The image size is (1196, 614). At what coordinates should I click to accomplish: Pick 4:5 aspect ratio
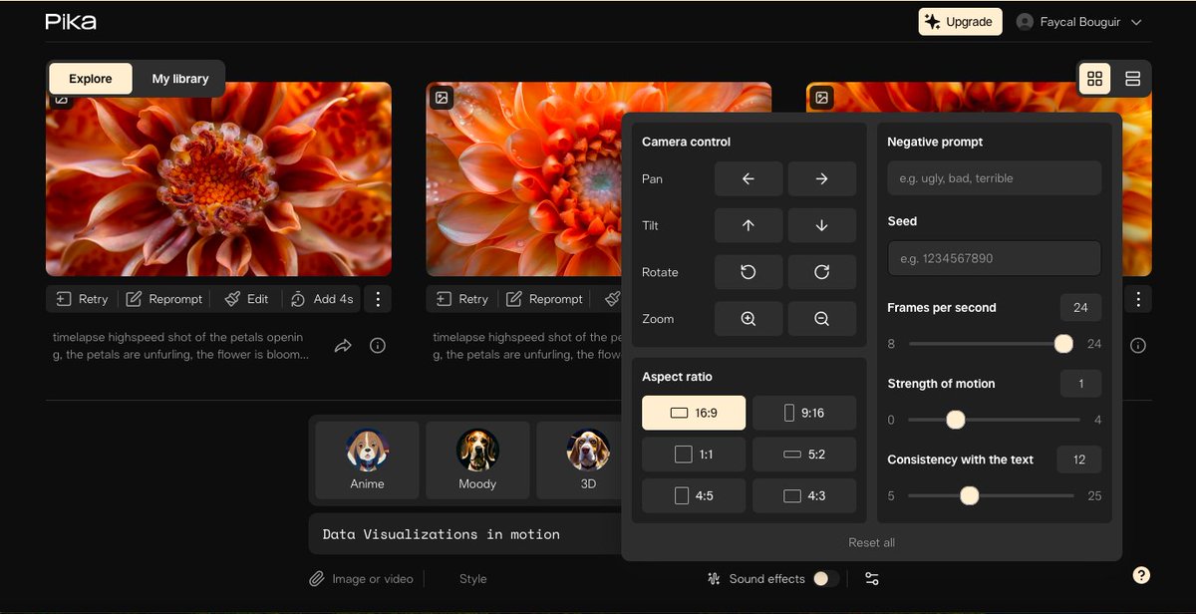[694, 495]
